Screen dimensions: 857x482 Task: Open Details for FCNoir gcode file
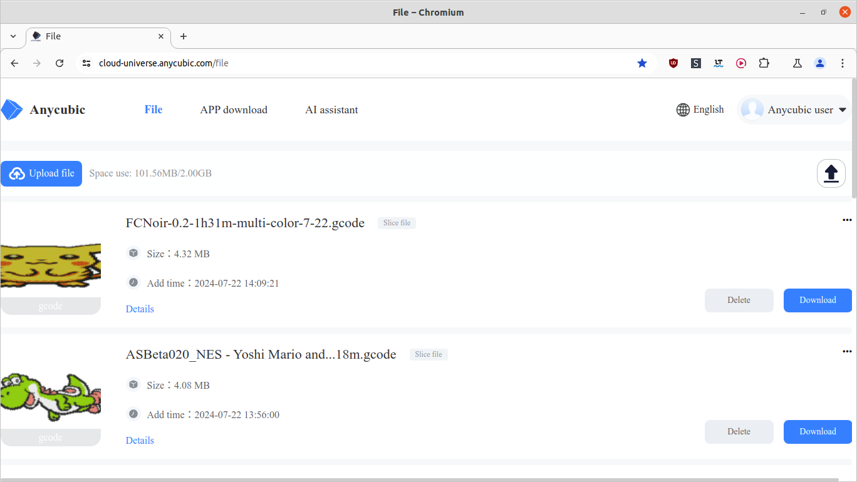140,309
